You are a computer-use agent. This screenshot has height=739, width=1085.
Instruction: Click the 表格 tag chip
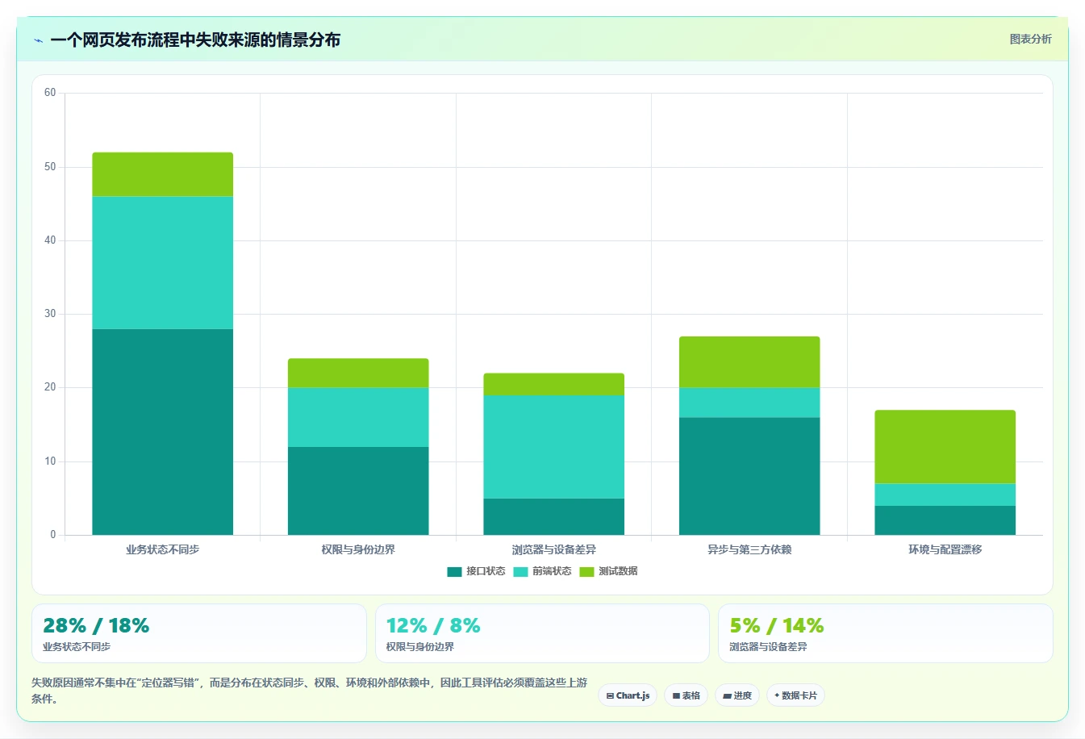pos(686,695)
